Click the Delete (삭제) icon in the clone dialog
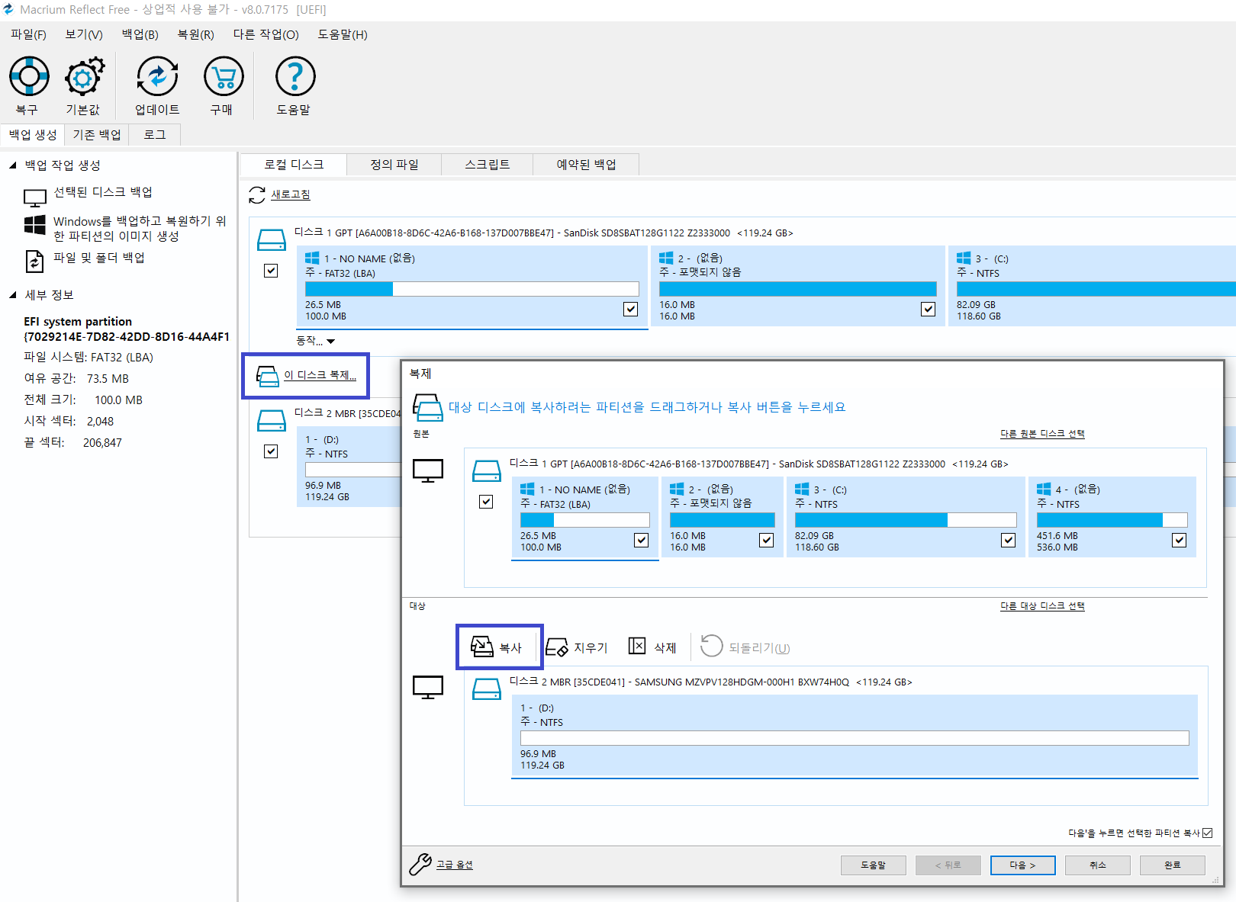 pyautogui.click(x=637, y=646)
